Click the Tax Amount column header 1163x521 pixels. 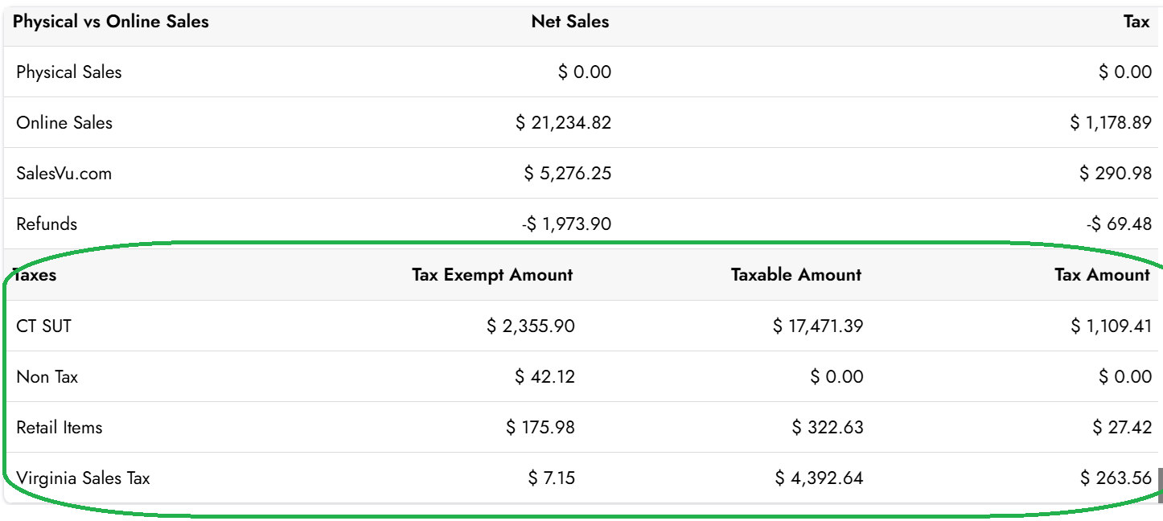pos(1102,275)
